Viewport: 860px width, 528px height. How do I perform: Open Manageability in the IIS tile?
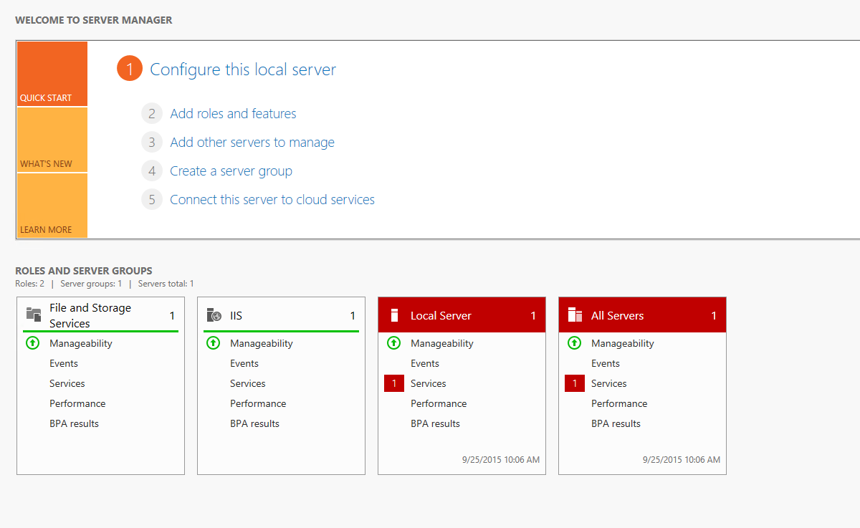click(x=262, y=343)
